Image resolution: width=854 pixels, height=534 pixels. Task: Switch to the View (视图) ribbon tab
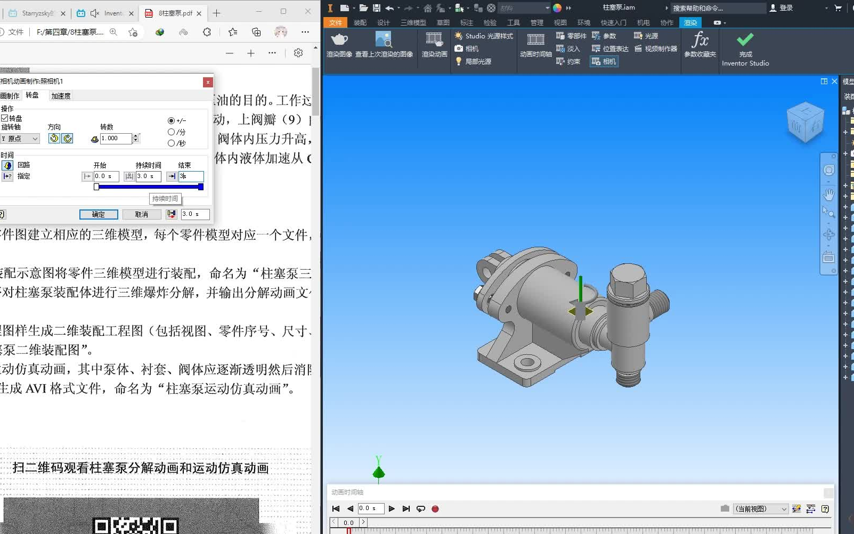560,22
